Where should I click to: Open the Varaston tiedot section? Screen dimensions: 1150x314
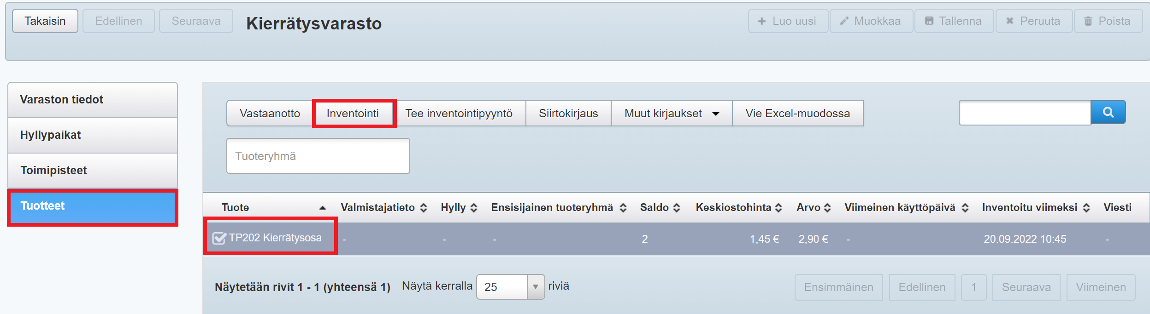pyautogui.click(x=93, y=100)
